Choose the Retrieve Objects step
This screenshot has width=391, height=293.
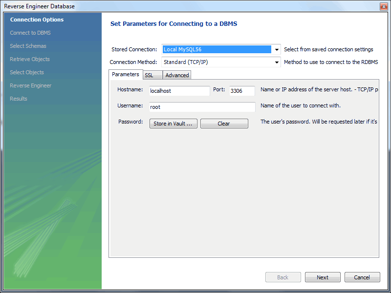coord(30,59)
